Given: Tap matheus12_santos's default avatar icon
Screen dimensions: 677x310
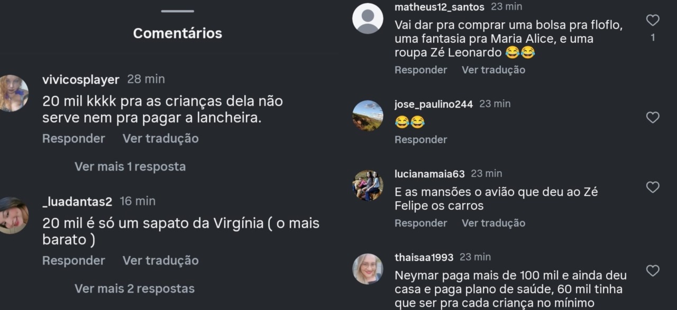Looking at the screenshot, I should (x=368, y=18).
